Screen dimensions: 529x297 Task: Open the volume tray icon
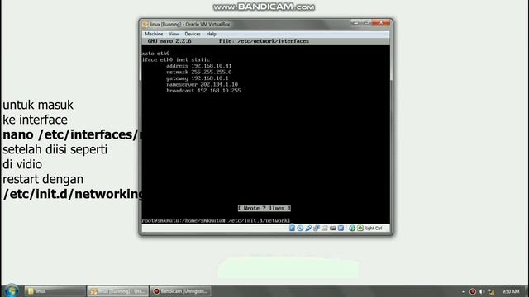click(482, 291)
